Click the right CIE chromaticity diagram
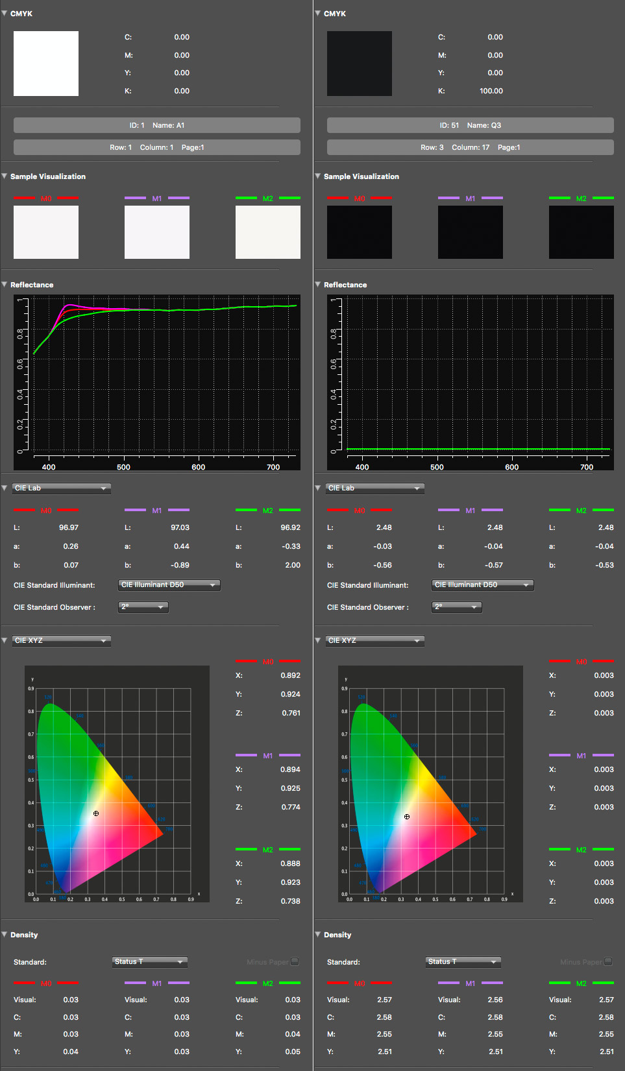 point(430,784)
